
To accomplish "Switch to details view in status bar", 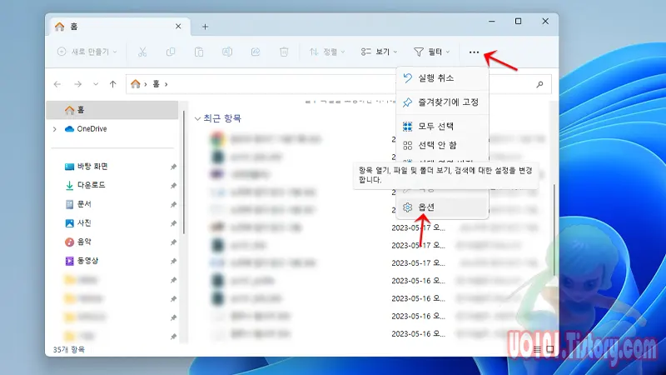I will [x=537, y=349].
